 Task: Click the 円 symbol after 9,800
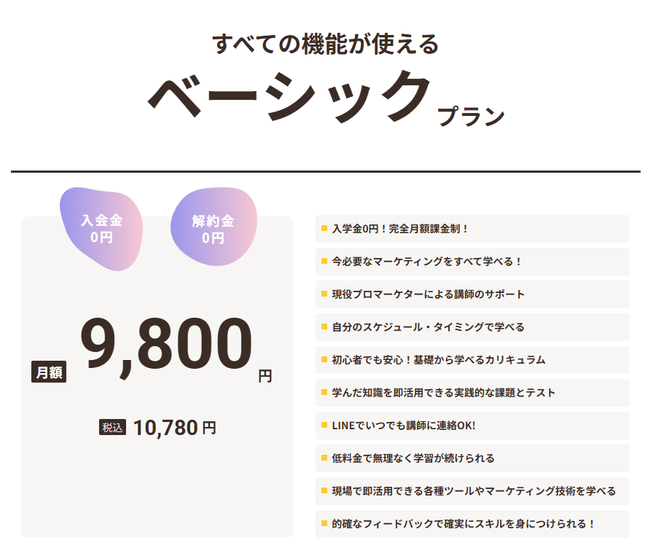(x=265, y=376)
